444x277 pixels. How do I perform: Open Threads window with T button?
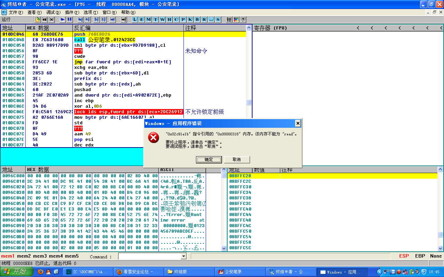tap(156, 19)
